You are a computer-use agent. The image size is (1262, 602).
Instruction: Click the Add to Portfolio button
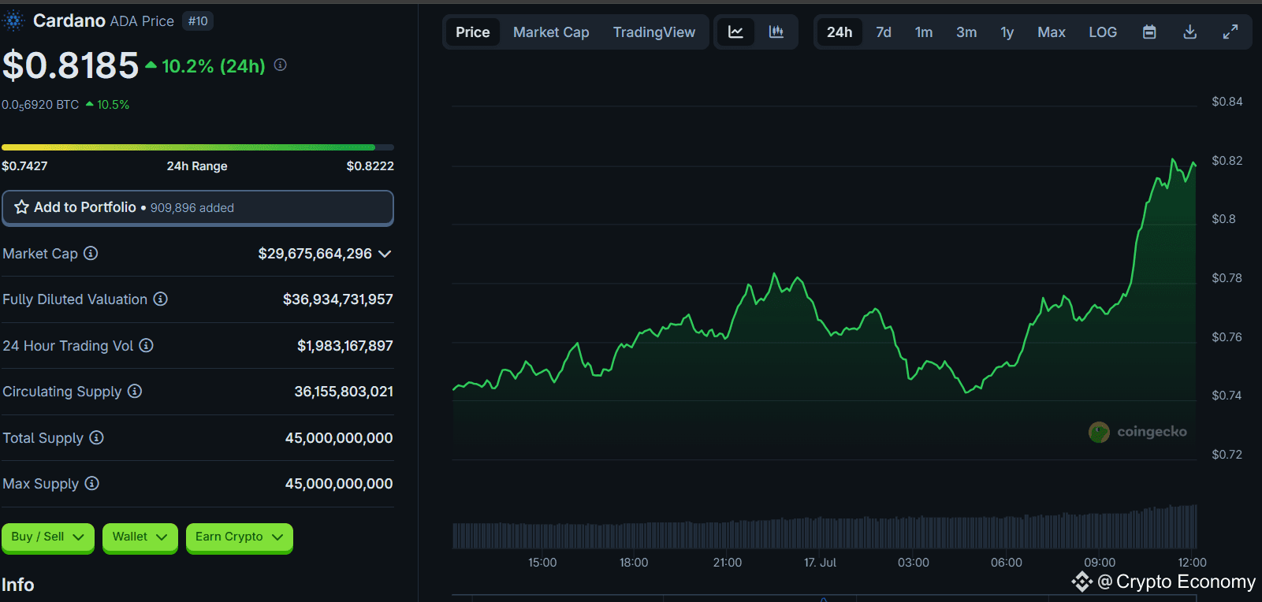click(x=198, y=208)
